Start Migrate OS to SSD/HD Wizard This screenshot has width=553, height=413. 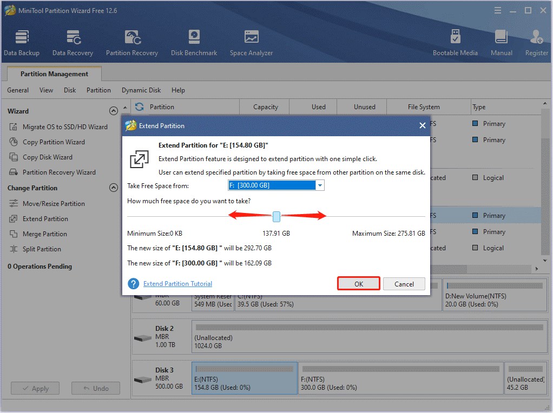coord(58,127)
